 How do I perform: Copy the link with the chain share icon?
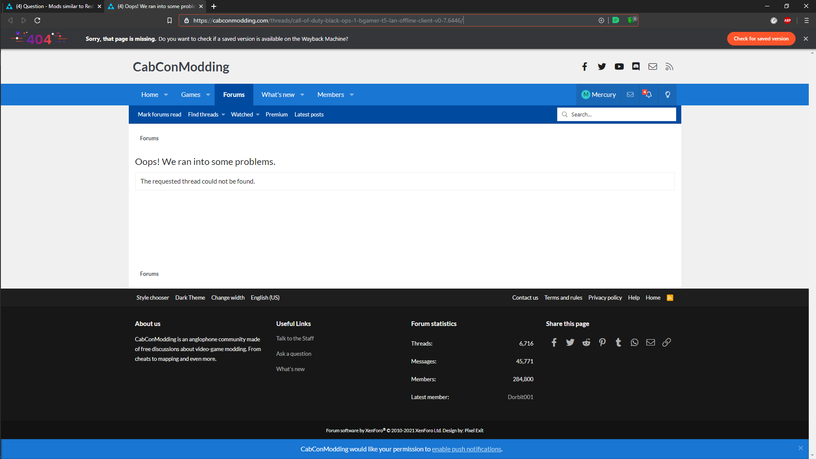click(666, 343)
